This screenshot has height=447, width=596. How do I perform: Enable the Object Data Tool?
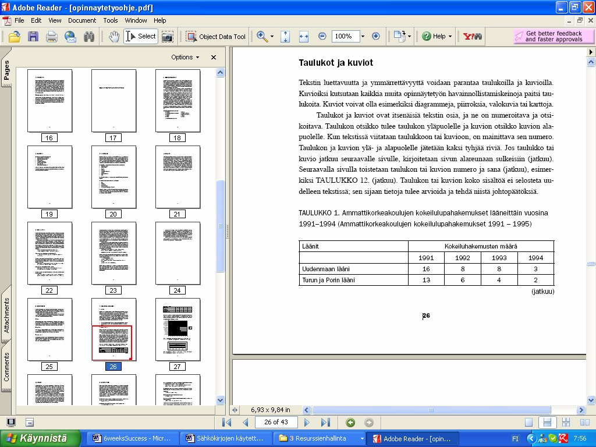[x=216, y=37]
